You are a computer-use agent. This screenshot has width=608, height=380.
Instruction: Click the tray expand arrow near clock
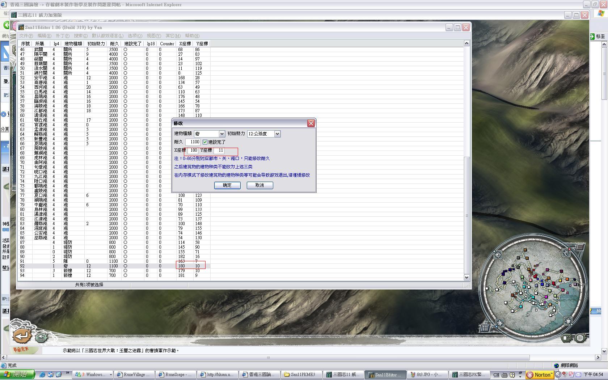click(x=558, y=375)
